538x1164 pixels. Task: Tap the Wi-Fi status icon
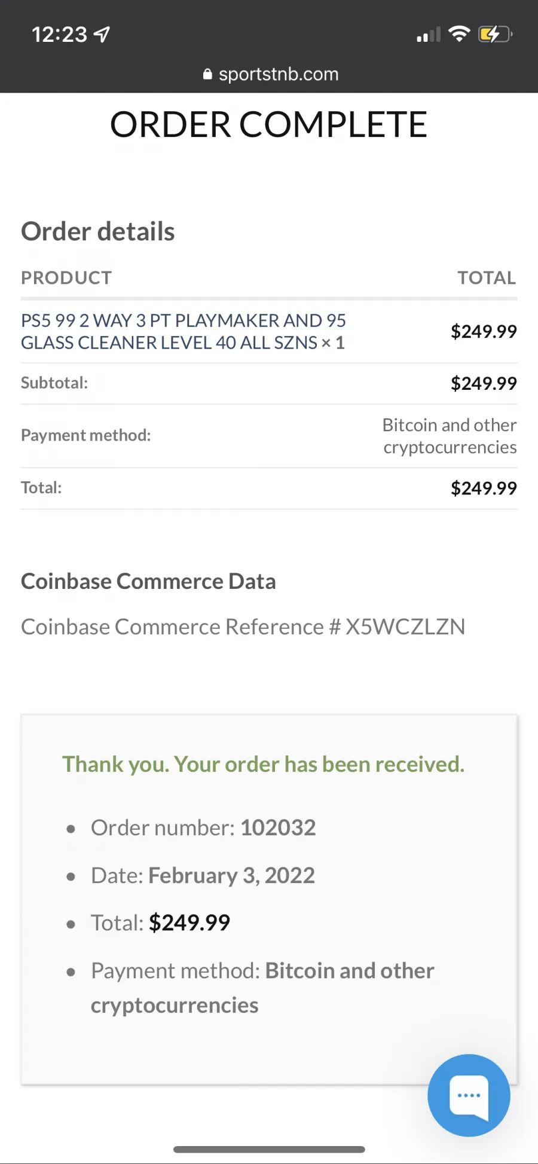pyautogui.click(x=459, y=34)
